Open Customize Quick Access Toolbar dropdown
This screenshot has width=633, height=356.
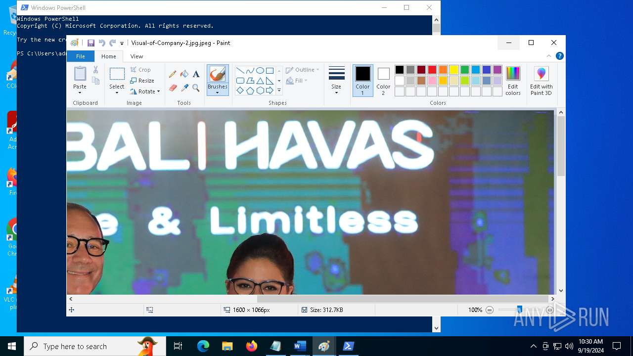click(122, 44)
